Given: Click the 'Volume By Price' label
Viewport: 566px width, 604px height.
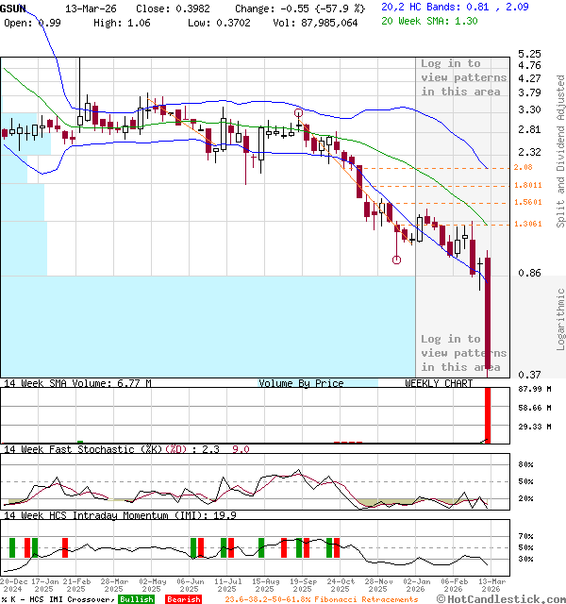Looking at the screenshot, I should pos(301,383).
